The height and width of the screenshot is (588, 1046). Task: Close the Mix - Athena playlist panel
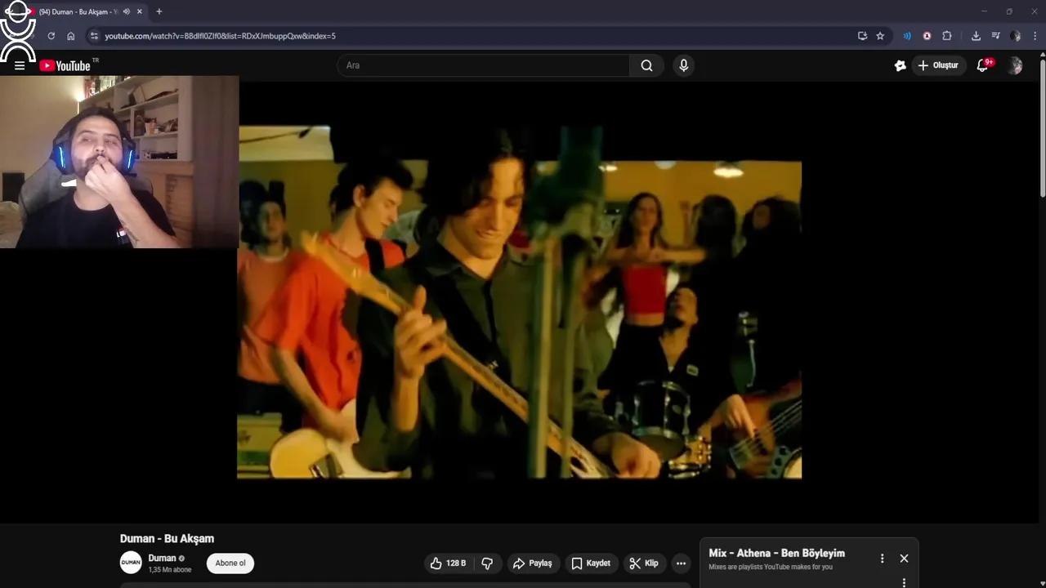tap(904, 559)
